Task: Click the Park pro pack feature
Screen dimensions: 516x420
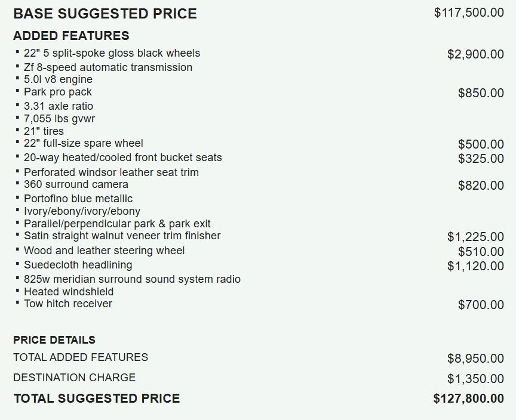Action: [57, 92]
